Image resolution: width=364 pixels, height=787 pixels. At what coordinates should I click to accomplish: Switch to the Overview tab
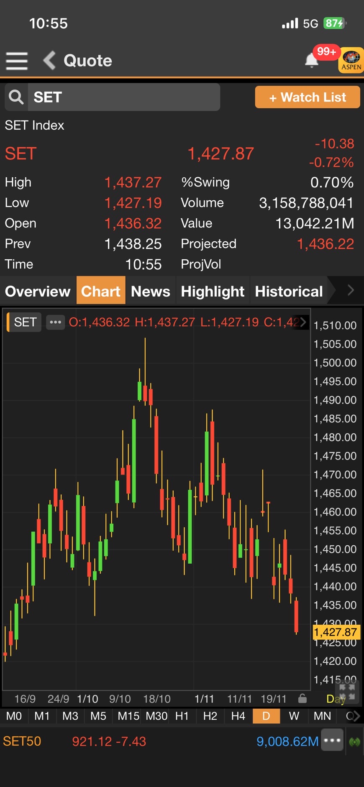(38, 291)
